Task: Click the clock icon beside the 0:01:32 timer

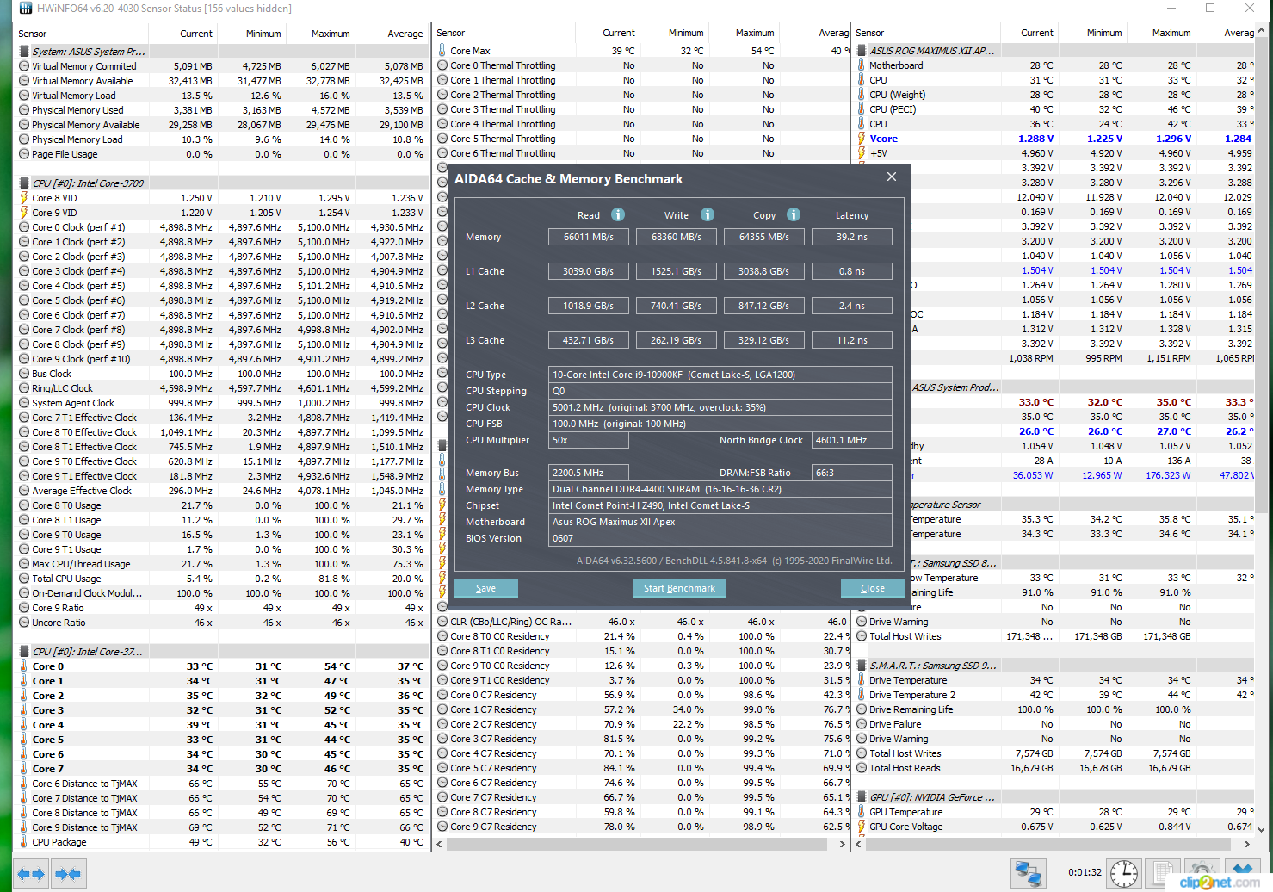Action: click(1124, 873)
